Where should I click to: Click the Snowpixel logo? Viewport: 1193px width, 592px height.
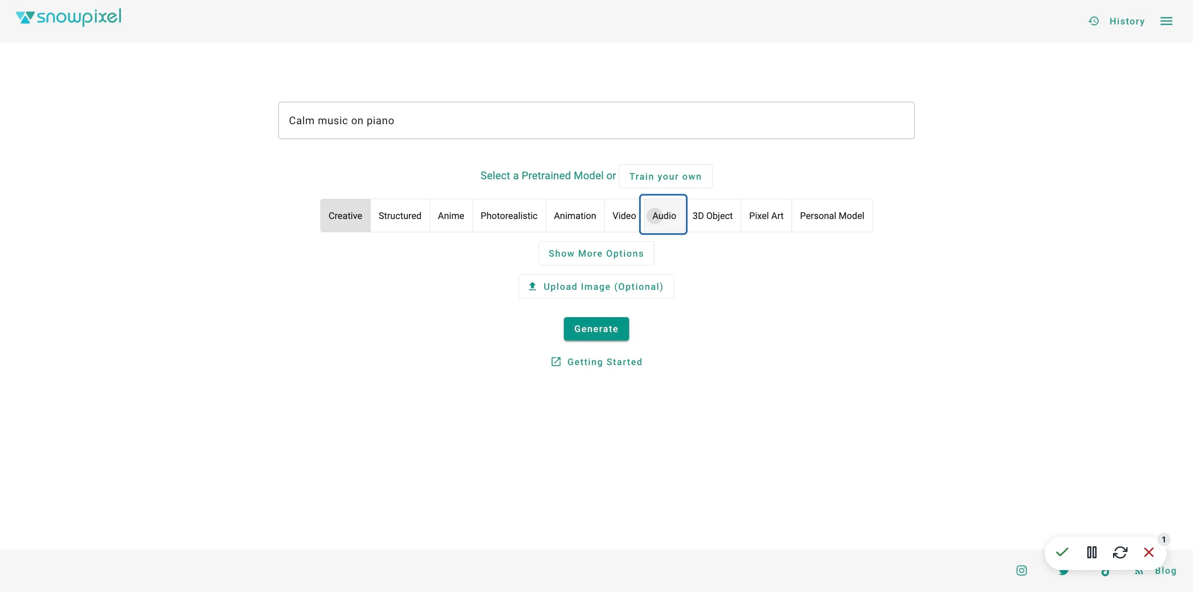click(68, 17)
